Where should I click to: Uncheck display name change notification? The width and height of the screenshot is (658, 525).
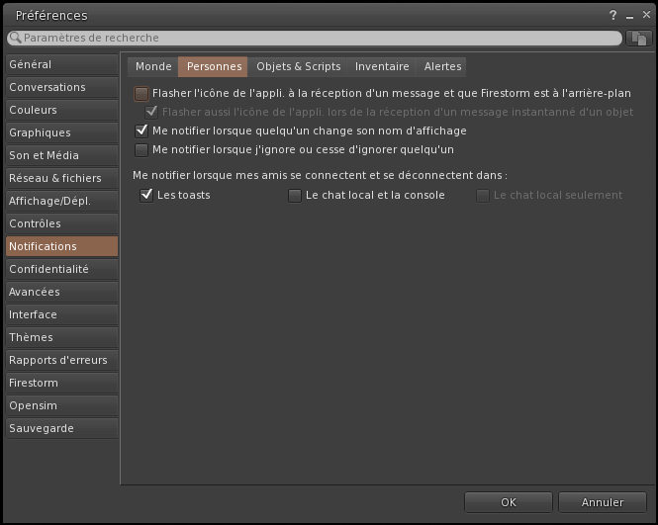pos(141,131)
